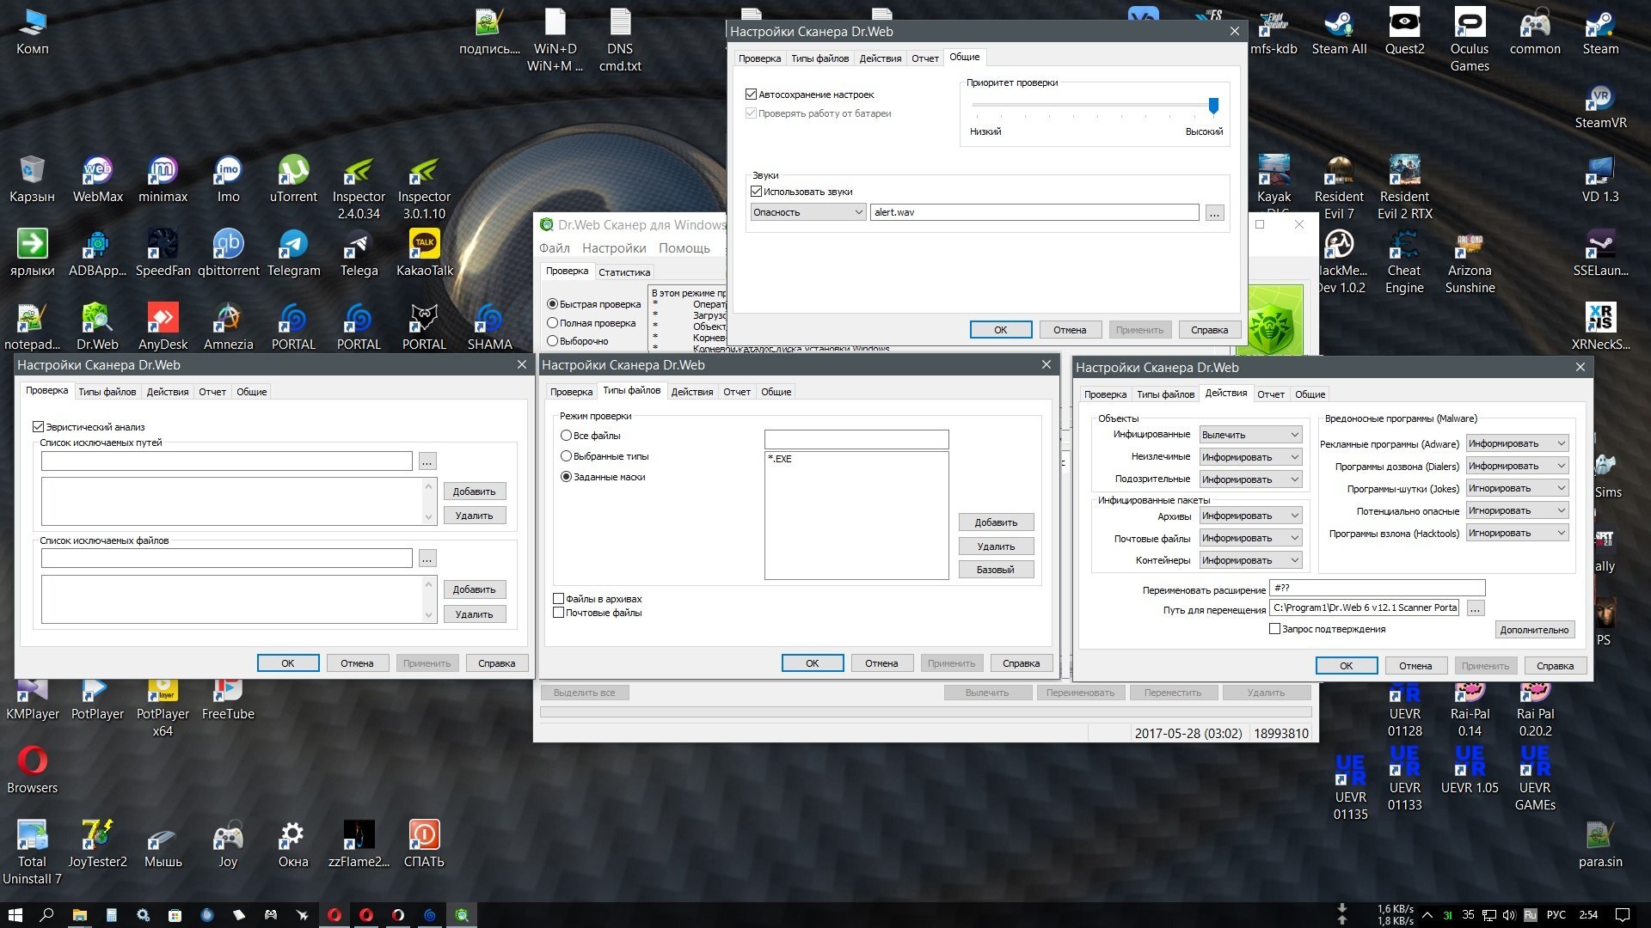Open the uTorrent desktop icon
Viewport: 1651px width, 928px height.
click(293, 179)
